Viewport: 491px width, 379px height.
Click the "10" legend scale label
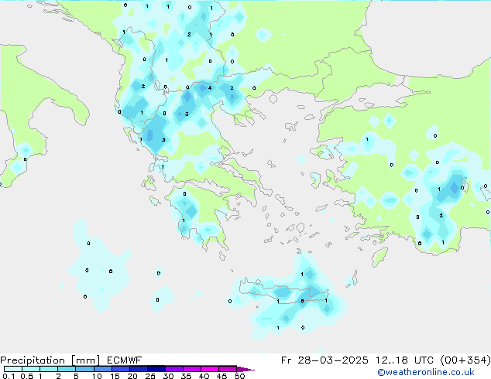tap(97, 376)
